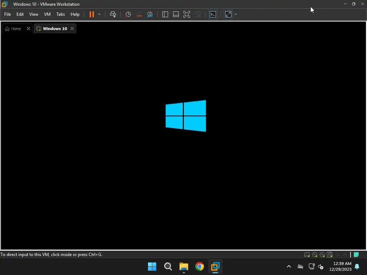This screenshot has width=367, height=275.
Task: Suspend the VM with the orange pause button
Action: 91,14
